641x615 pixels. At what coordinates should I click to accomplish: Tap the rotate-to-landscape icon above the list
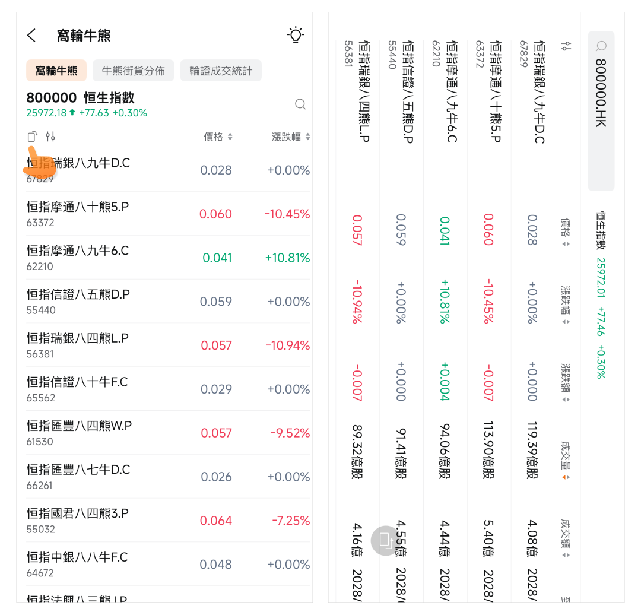click(33, 137)
